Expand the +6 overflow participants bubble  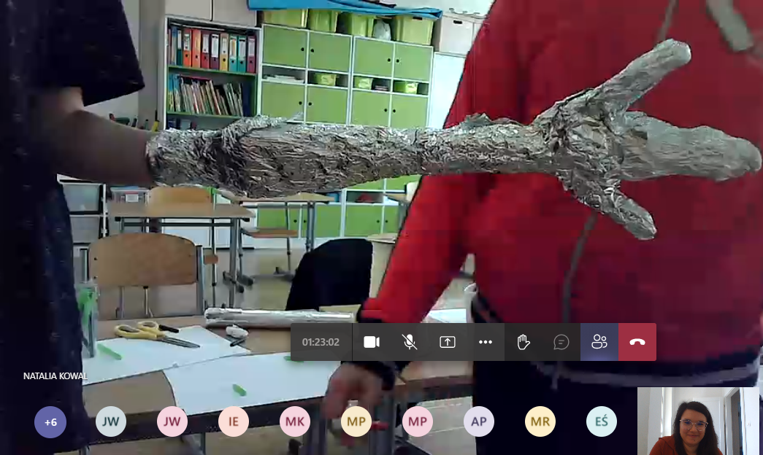tap(50, 421)
